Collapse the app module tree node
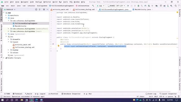Screen dimensions: 181x102 click(4, 13)
